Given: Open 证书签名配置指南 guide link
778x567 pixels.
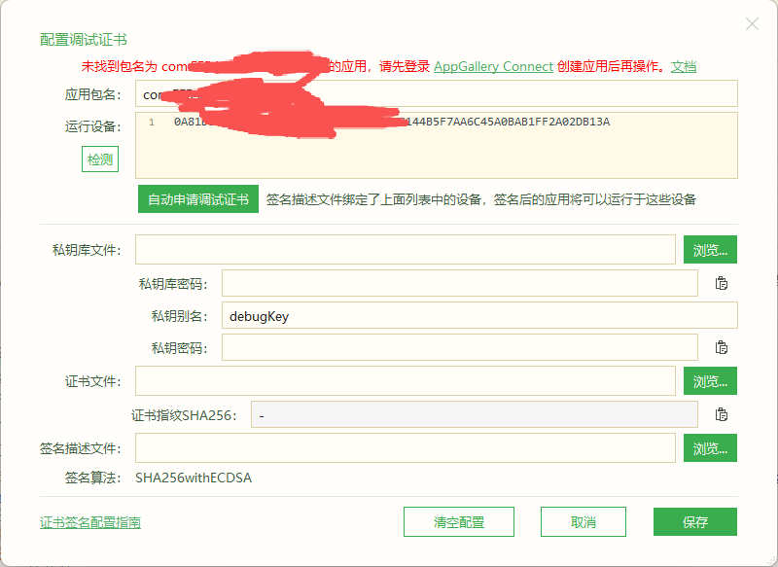Looking at the screenshot, I should [90, 522].
